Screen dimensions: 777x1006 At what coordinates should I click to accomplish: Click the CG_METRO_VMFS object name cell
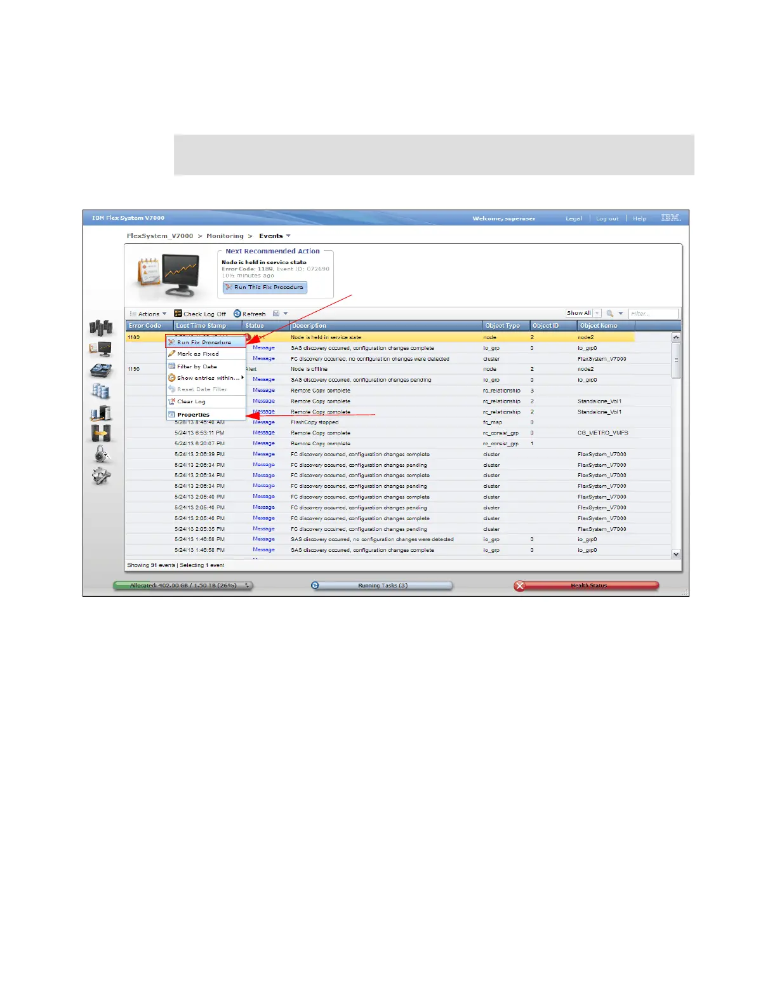[602, 433]
